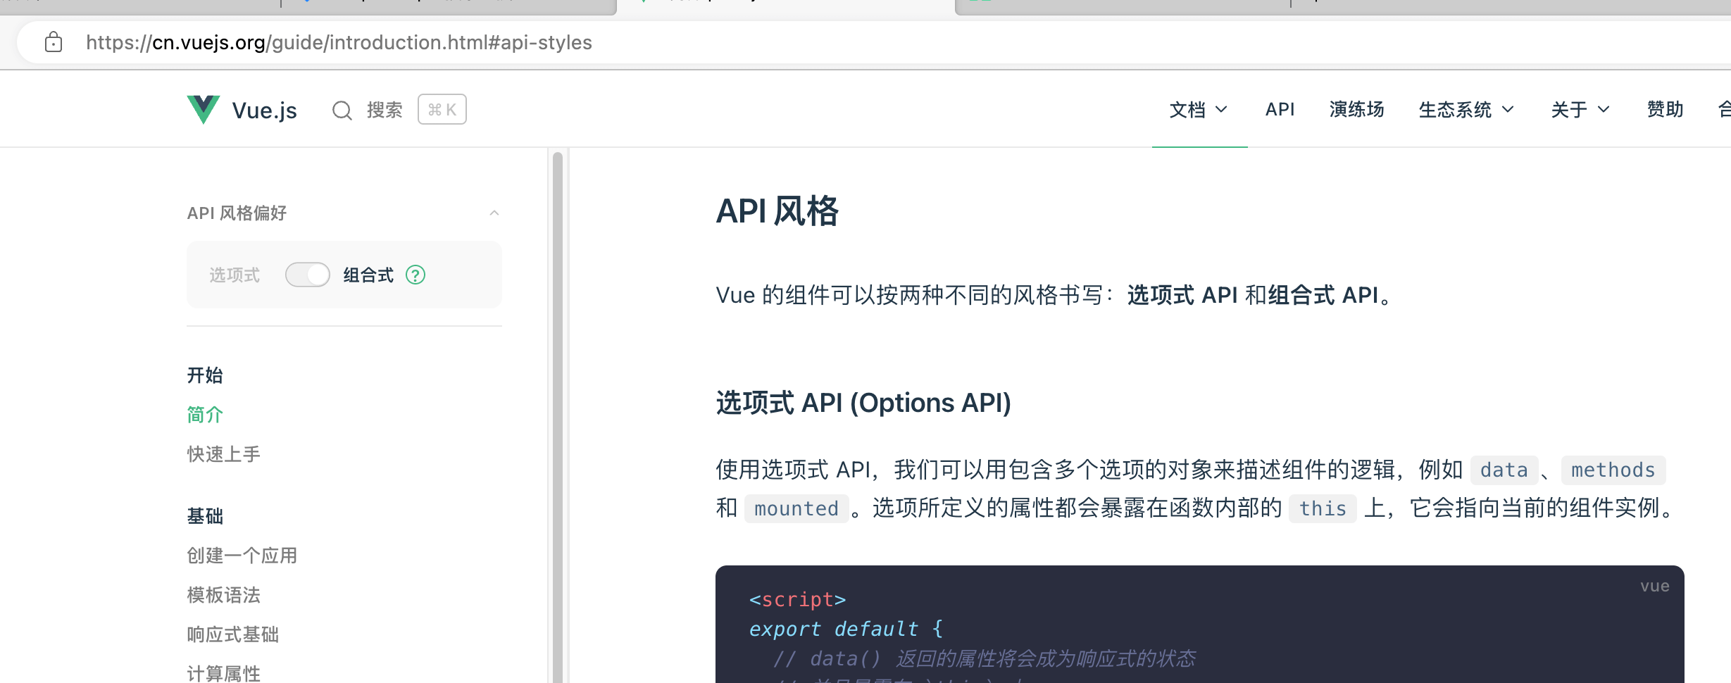Screen dimensions: 1731x683
Task: Click the 选项式 API (Options API) heading
Action: tap(863, 403)
